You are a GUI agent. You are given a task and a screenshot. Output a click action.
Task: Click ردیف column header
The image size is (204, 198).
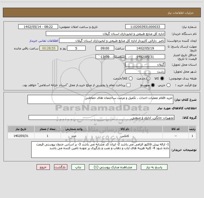point(192,129)
